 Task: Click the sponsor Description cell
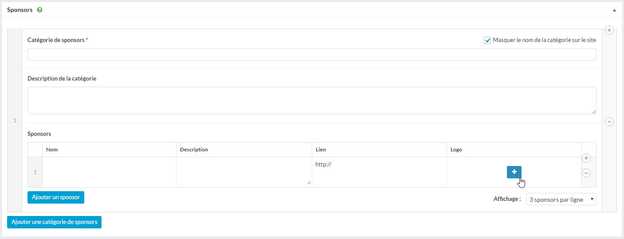point(243,171)
